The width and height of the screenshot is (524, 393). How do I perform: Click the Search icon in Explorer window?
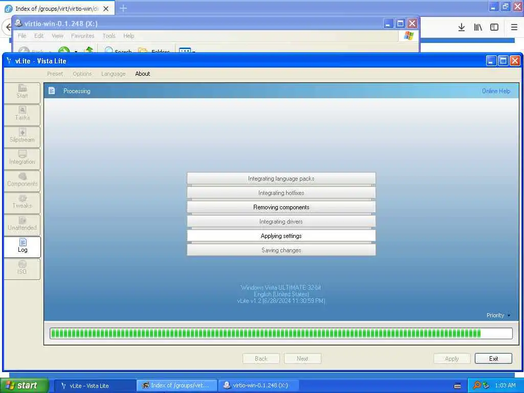108,51
